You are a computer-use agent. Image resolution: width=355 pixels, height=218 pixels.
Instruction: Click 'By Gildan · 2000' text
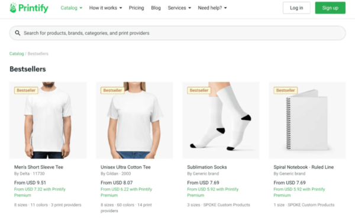coord(116,174)
